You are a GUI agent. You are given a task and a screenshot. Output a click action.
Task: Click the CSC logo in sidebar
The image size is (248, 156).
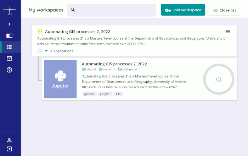(x=10, y=10)
